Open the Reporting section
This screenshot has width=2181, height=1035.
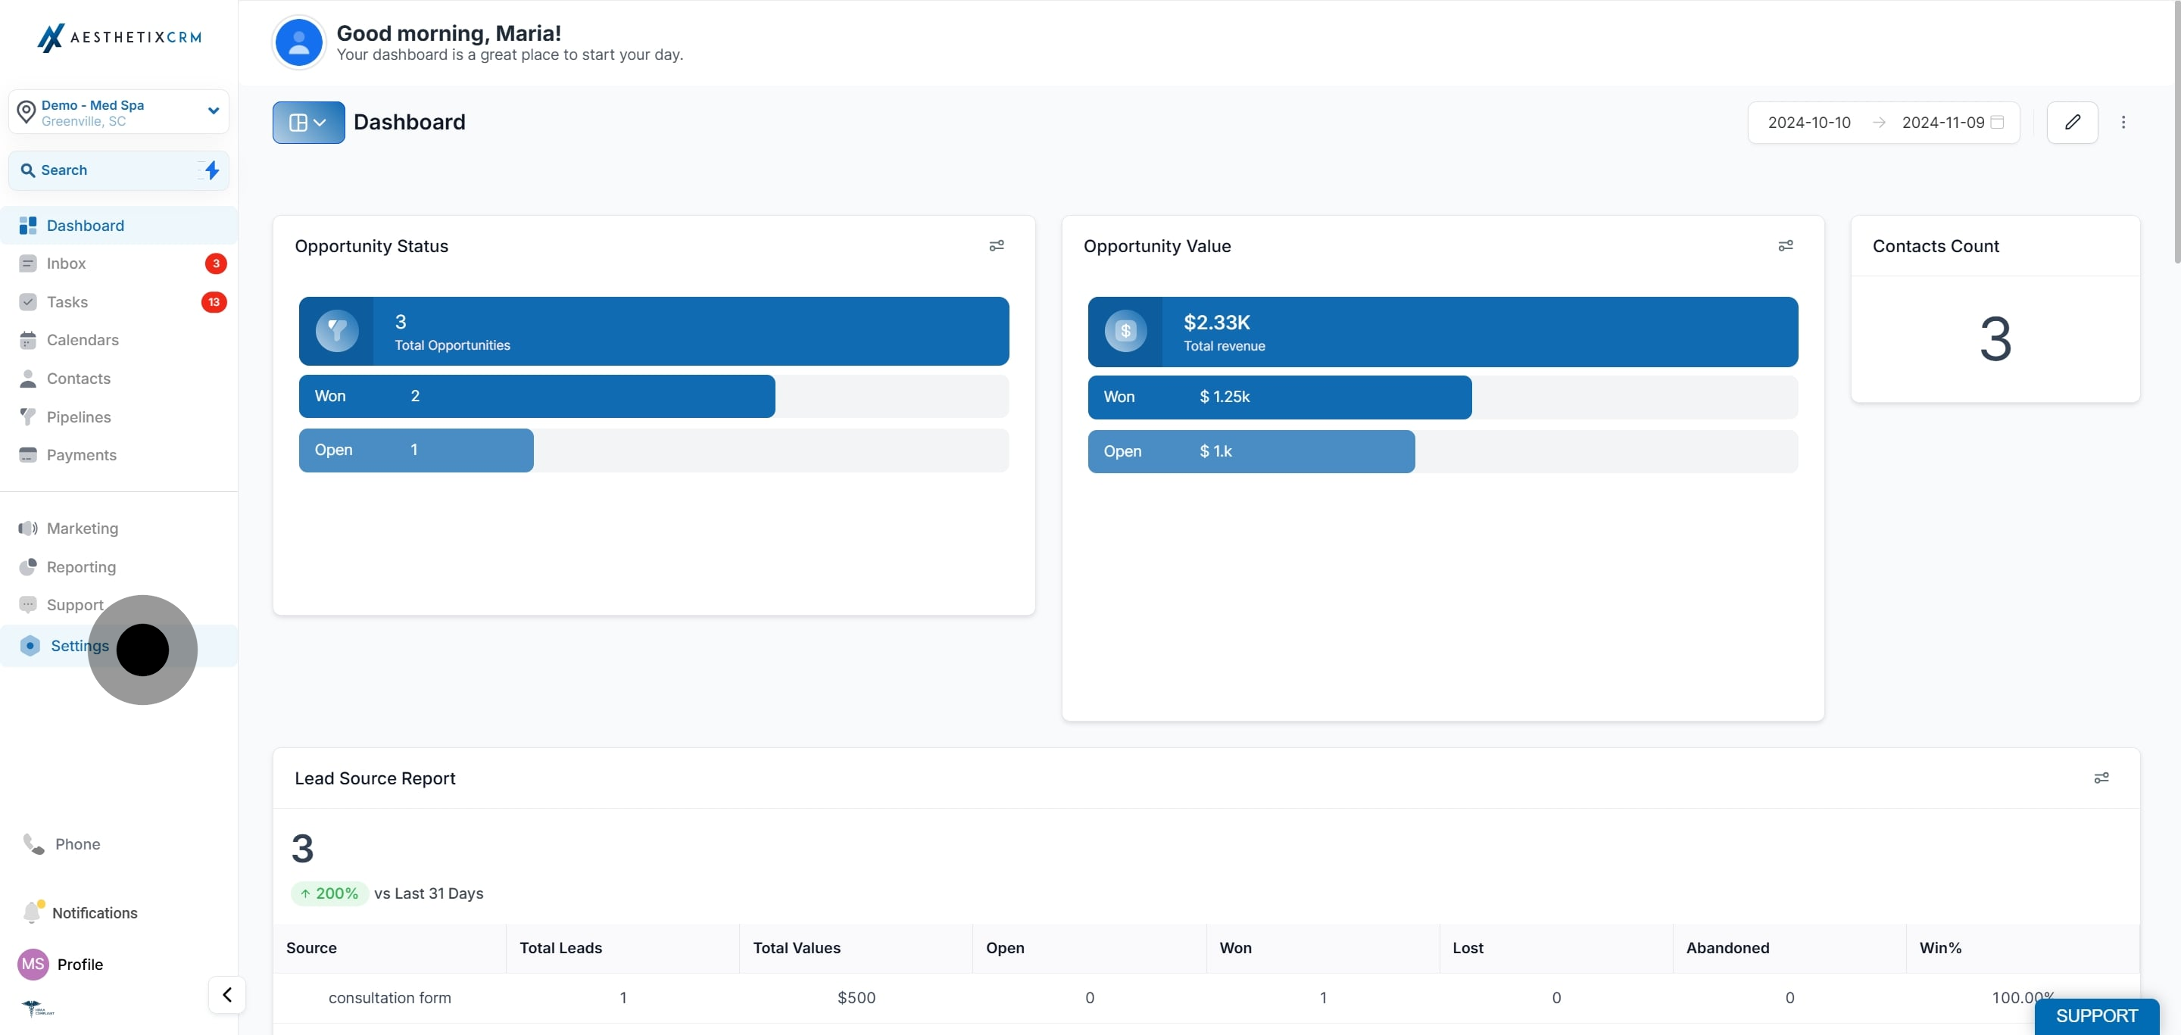pyautogui.click(x=80, y=567)
